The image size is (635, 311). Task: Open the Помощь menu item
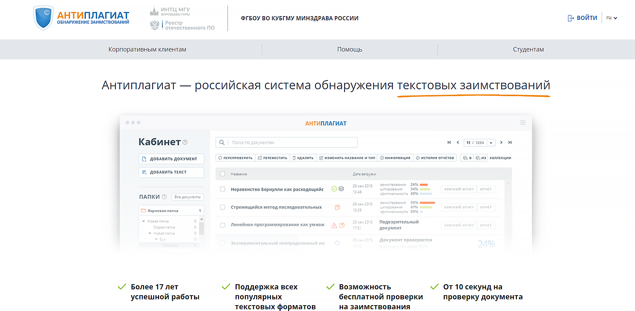click(x=350, y=49)
